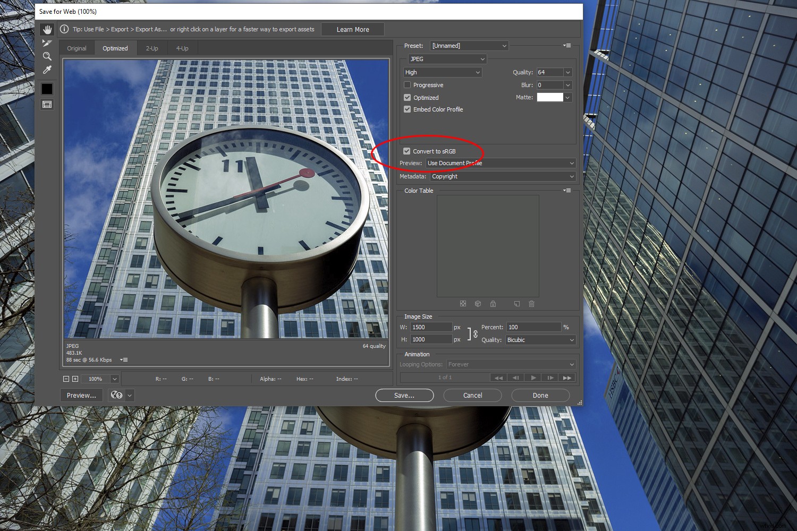
Task: Open the Bicubic resampling quality dropdown
Action: (x=540, y=340)
